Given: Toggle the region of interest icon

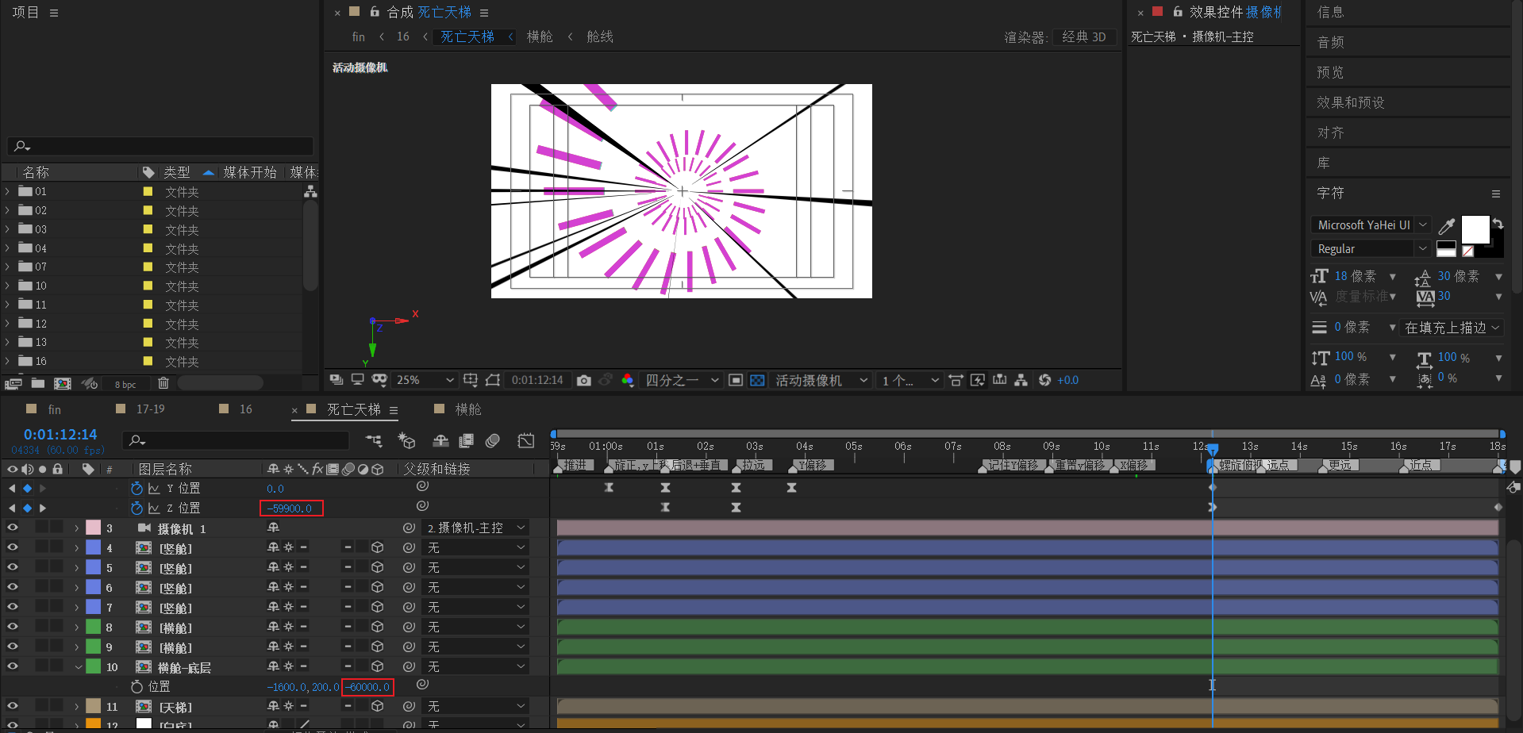Looking at the screenshot, I should click(x=736, y=380).
